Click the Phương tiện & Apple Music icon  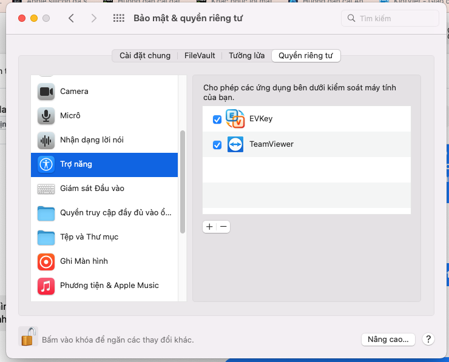click(46, 286)
